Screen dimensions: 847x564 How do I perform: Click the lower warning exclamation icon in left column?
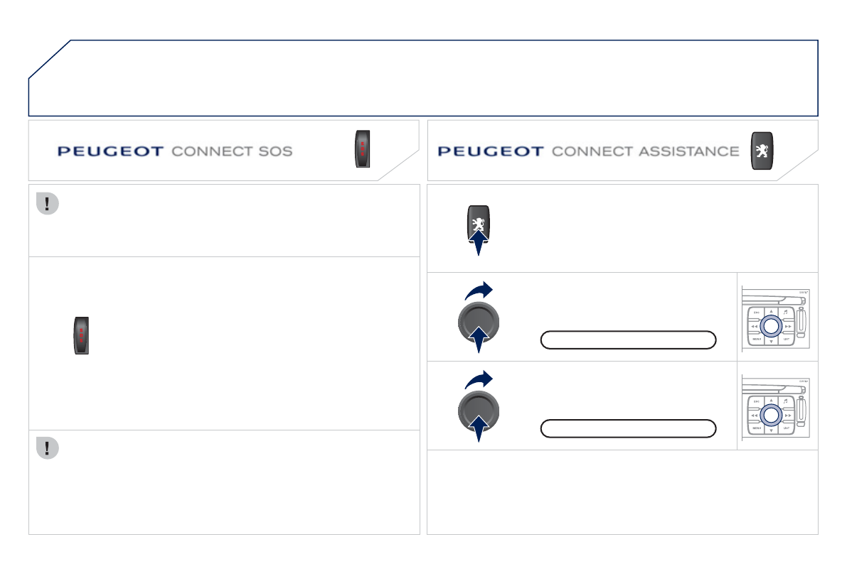point(47,448)
